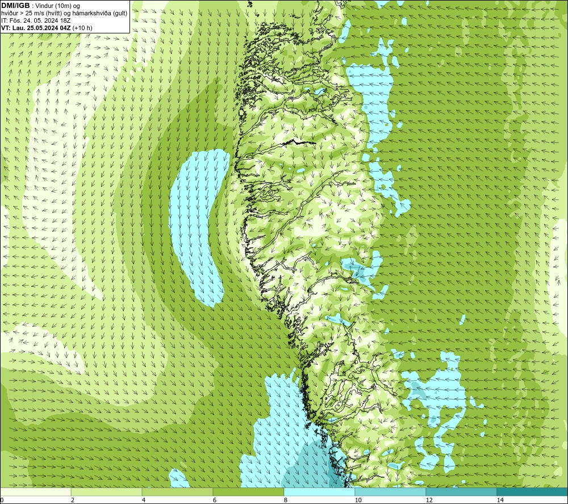Click the legend label '4'

(144, 500)
